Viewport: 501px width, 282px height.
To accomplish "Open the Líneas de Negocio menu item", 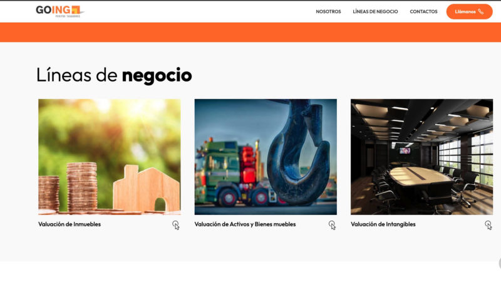I will pyautogui.click(x=375, y=11).
